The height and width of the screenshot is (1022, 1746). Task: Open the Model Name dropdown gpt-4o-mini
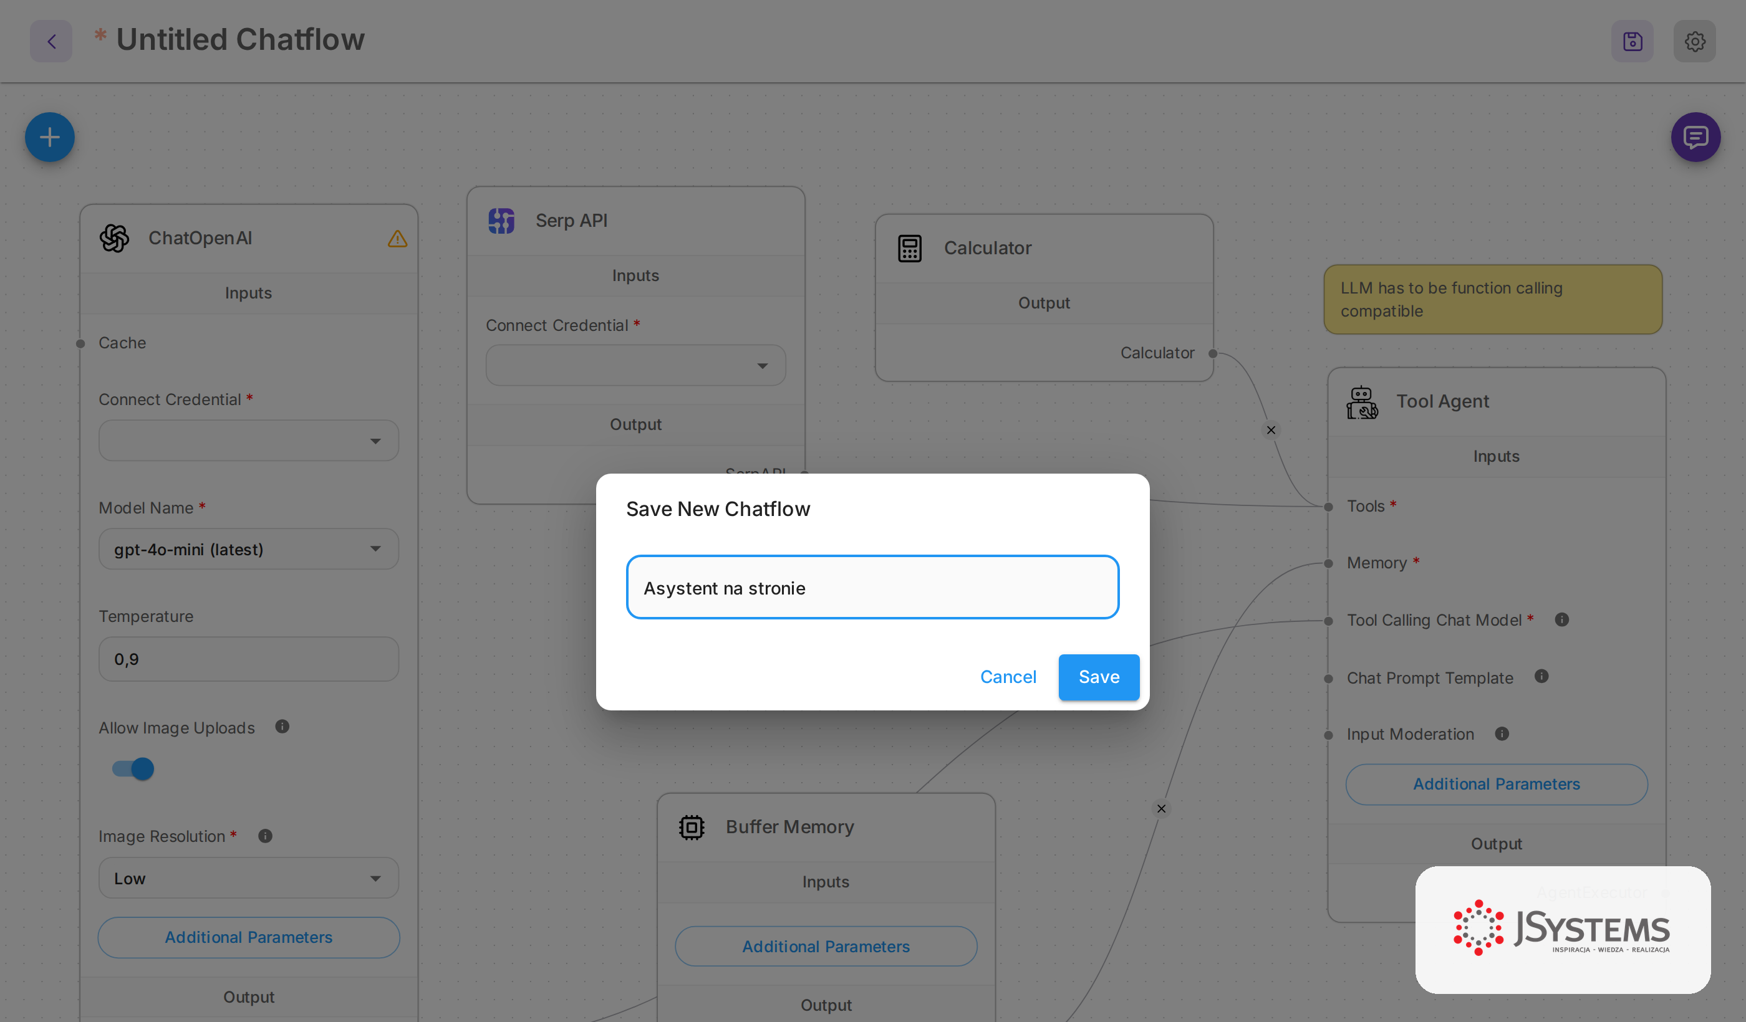click(249, 549)
